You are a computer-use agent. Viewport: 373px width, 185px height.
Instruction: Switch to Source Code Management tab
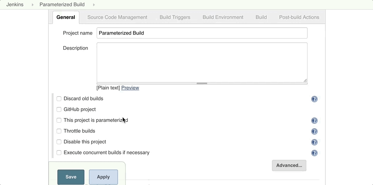tap(117, 17)
